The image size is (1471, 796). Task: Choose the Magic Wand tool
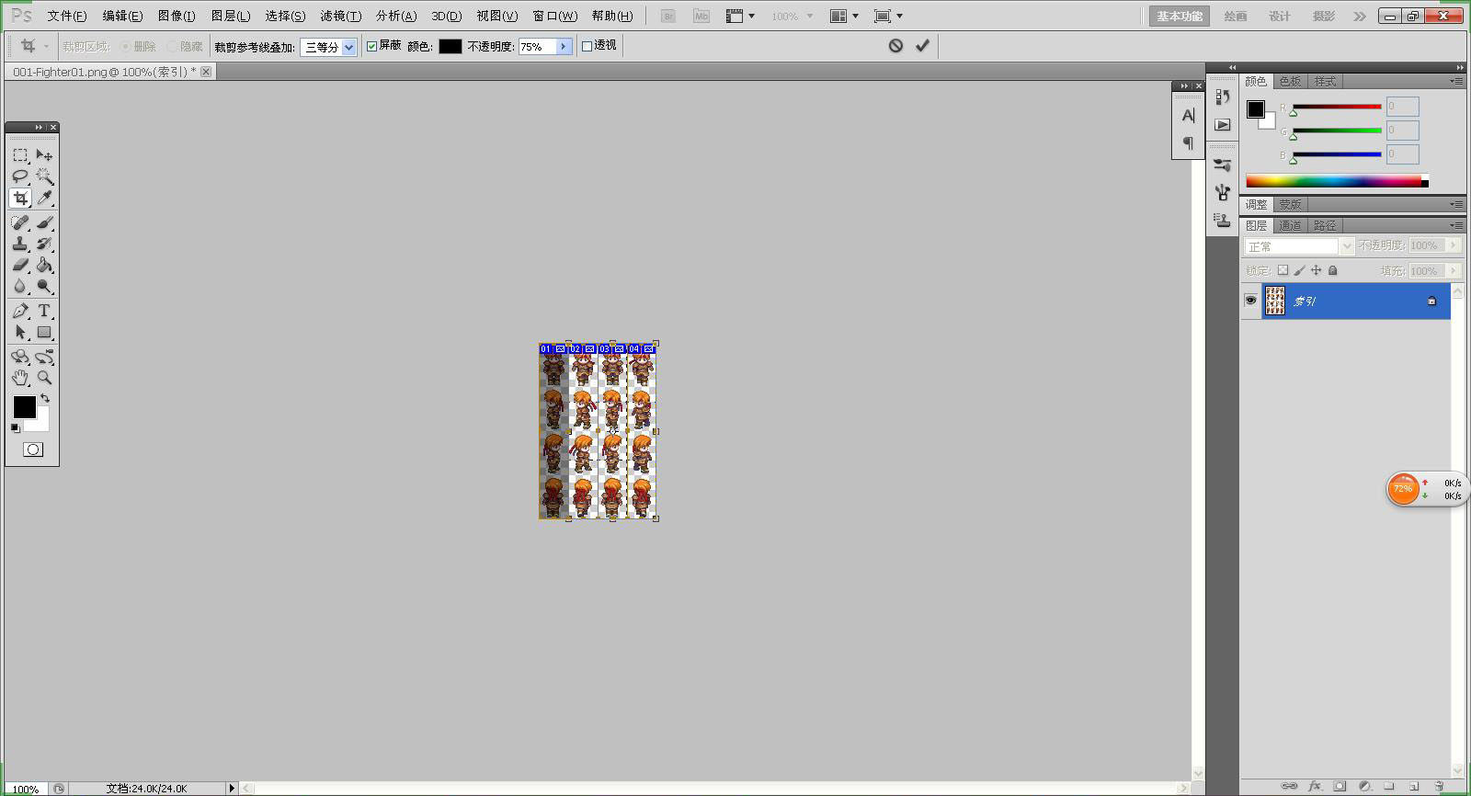[44, 176]
